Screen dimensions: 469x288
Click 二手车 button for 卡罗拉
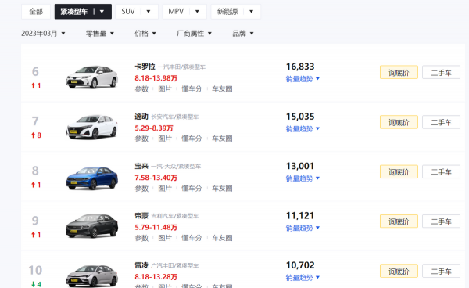click(x=441, y=72)
